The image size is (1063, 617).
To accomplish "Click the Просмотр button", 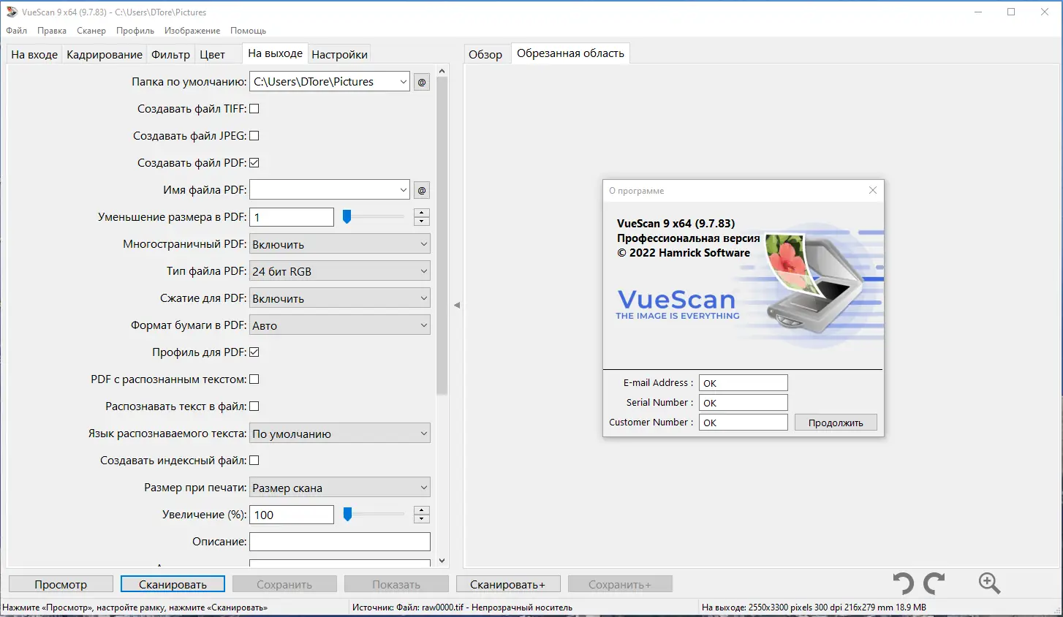I will click(61, 584).
